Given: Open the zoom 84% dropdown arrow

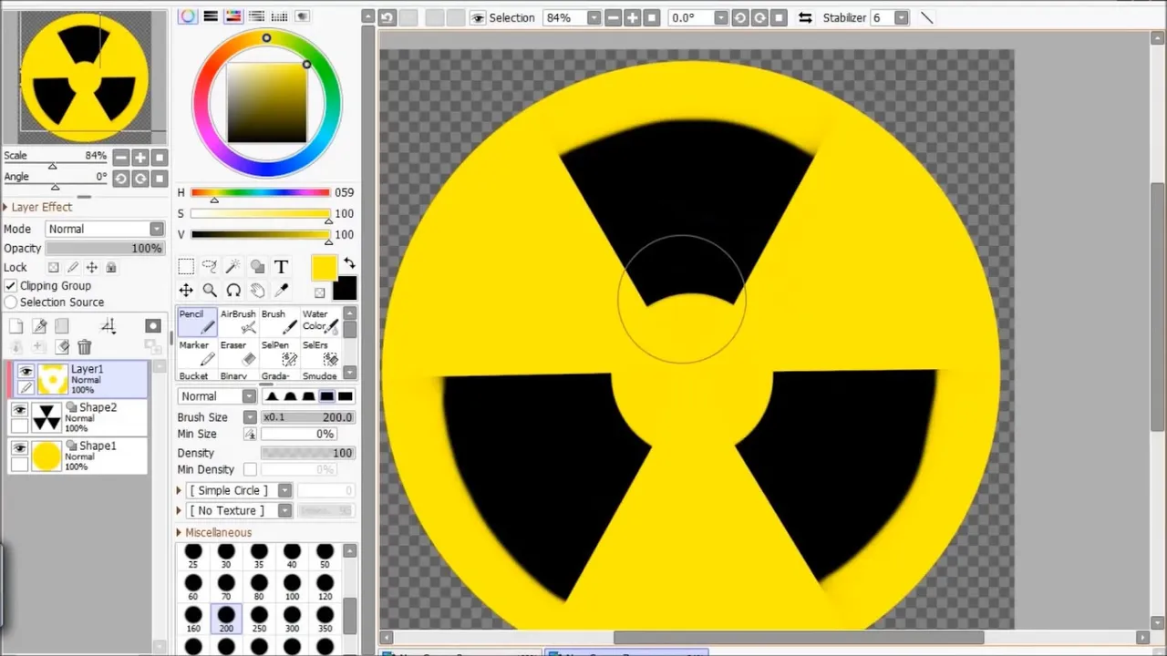Looking at the screenshot, I should [x=594, y=17].
